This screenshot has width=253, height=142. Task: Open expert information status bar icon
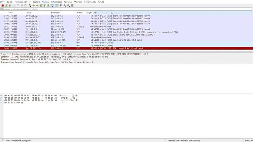pyautogui.click(x=2, y=140)
